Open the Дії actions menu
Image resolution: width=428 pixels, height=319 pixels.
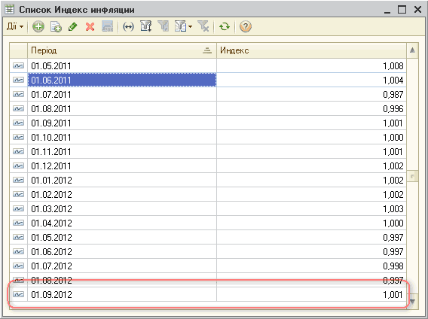coord(15,27)
